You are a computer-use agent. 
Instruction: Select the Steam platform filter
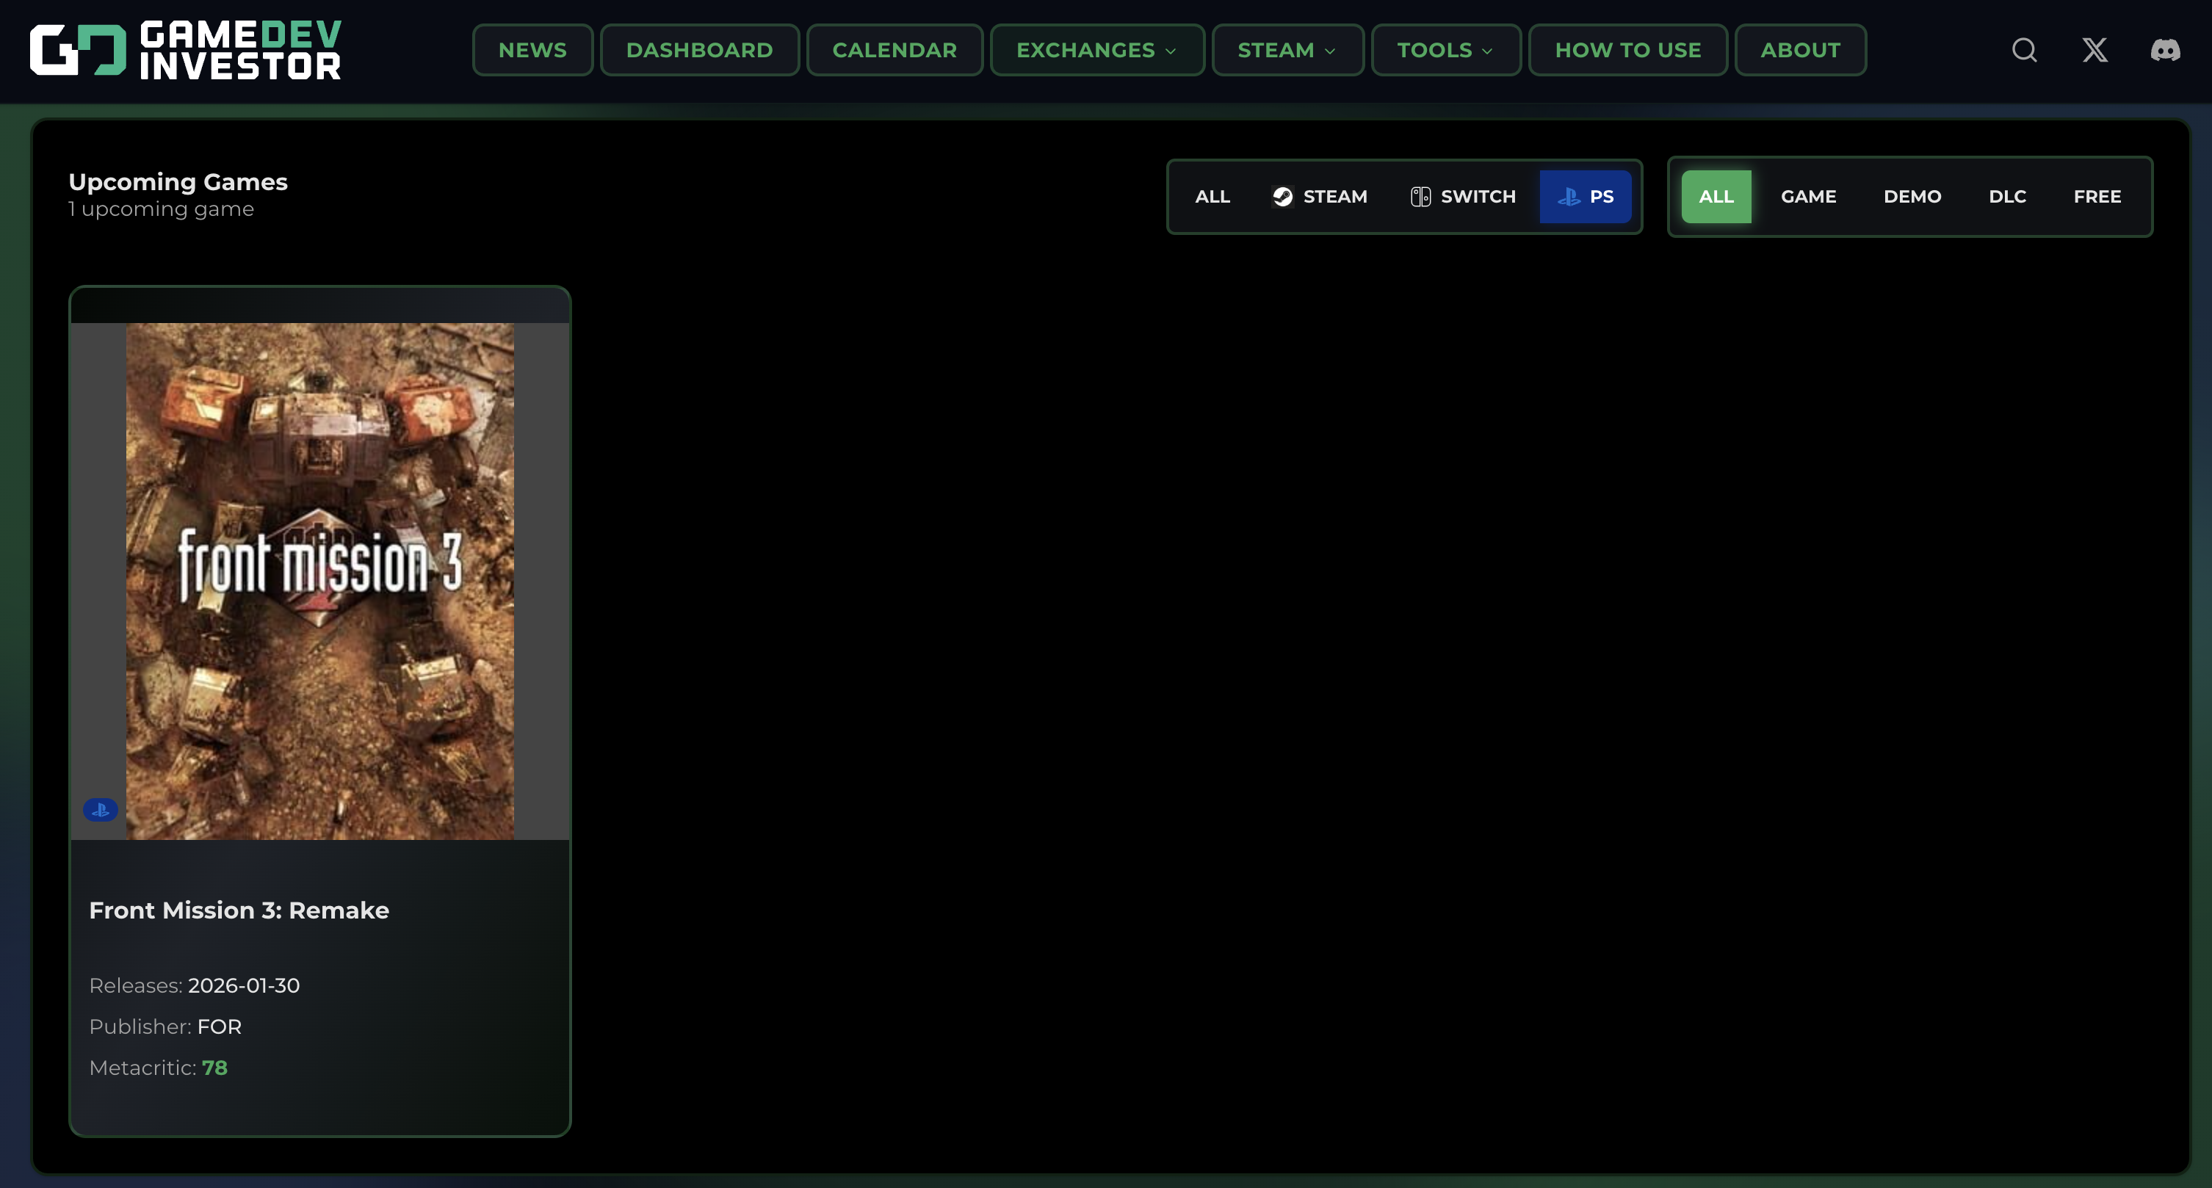pos(1320,197)
